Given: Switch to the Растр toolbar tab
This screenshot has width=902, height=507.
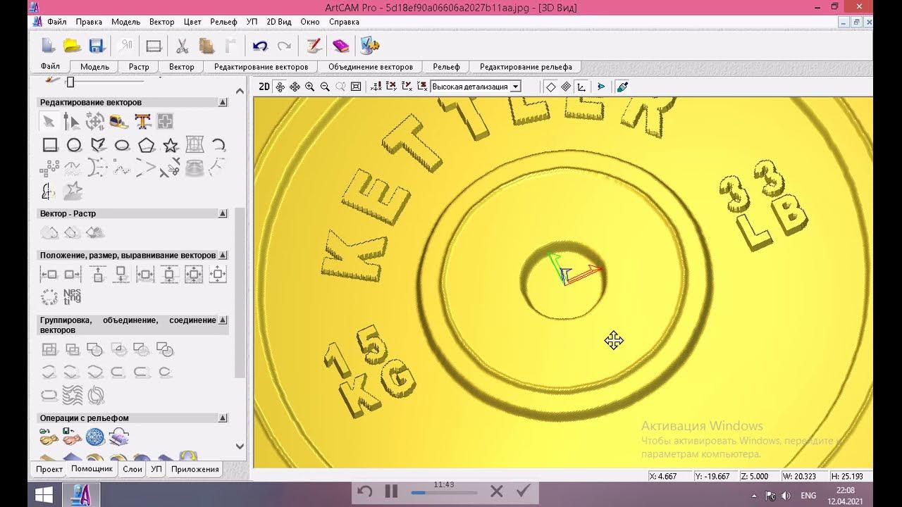Looking at the screenshot, I should (139, 67).
